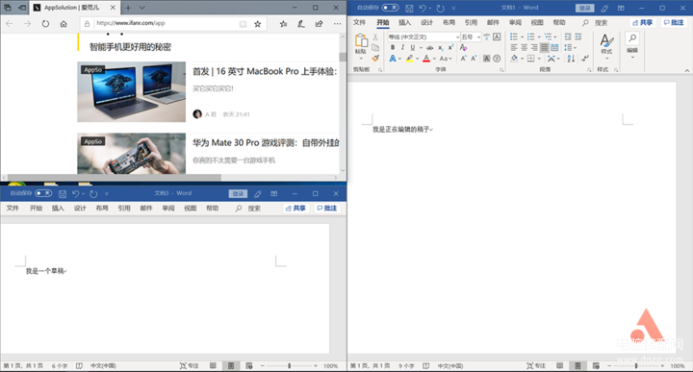Click the Edge home icon
This screenshot has width=693, height=372.
(x=64, y=24)
